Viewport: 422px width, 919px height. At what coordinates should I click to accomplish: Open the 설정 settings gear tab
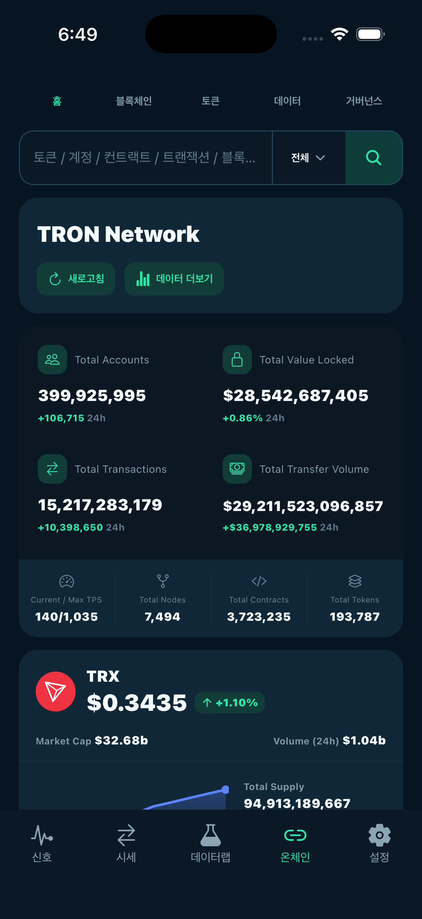pyautogui.click(x=380, y=843)
